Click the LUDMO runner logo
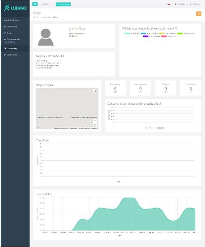Screen dimensions: 205x247 [x=15, y=8]
